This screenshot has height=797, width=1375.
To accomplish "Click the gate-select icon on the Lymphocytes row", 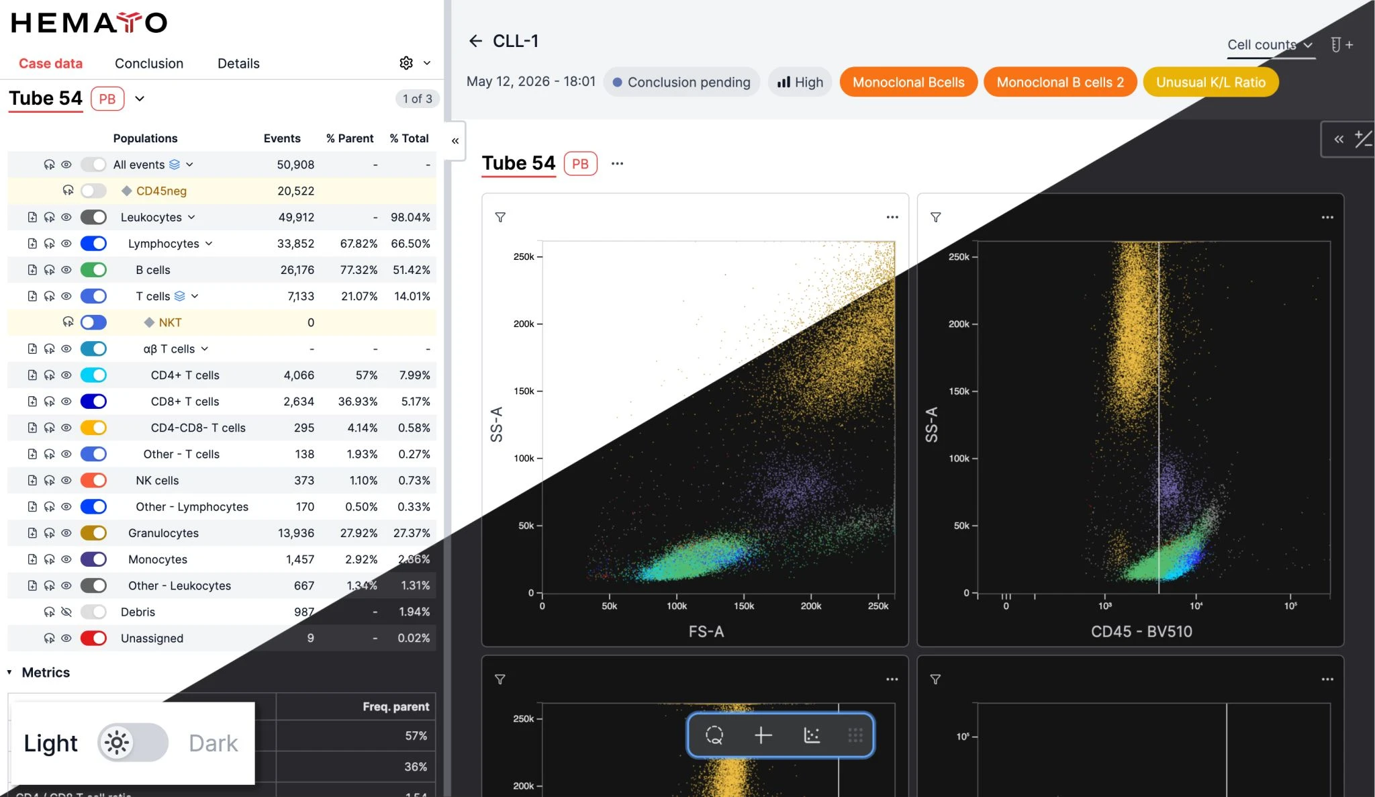I will pyautogui.click(x=49, y=244).
